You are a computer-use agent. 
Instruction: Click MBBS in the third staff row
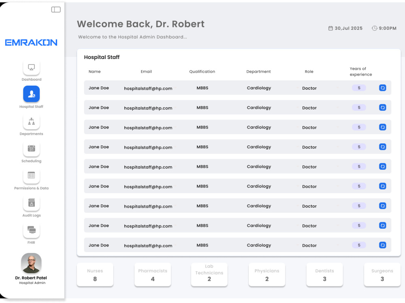point(202,127)
